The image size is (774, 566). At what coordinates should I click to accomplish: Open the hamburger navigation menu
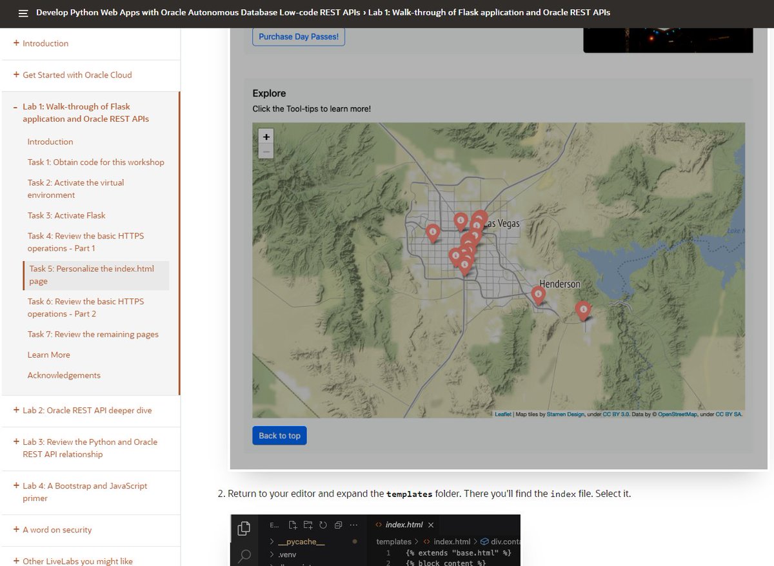(23, 12)
